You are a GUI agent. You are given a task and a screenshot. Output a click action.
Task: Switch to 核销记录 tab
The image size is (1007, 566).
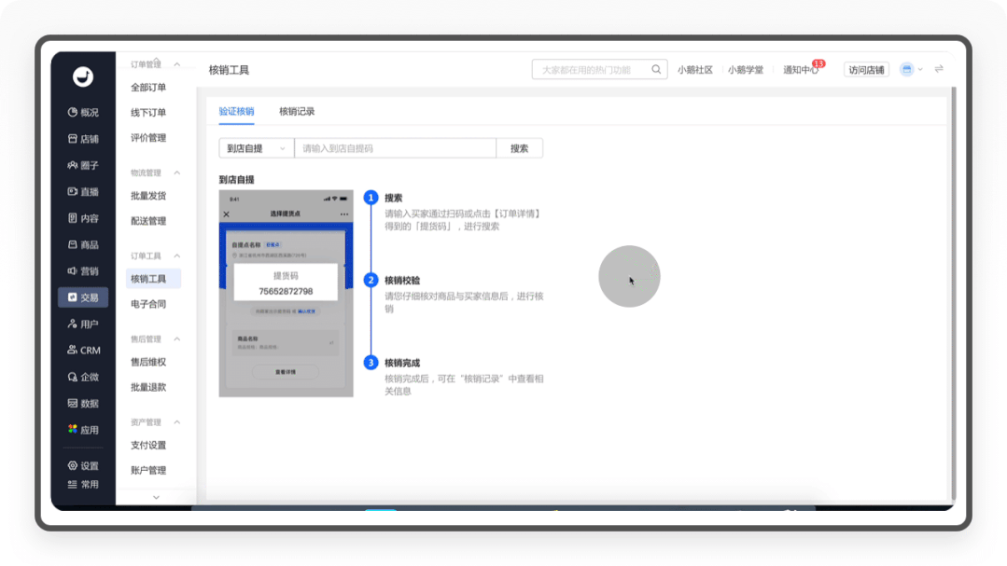coord(297,112)
